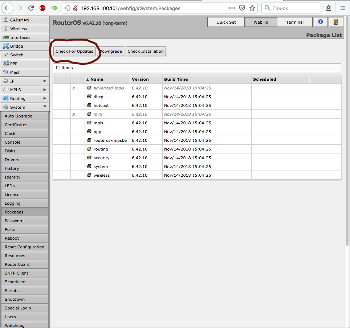Click the advanced-tools package icon
This screenshot has width=350, height=328.
[89, 88]
